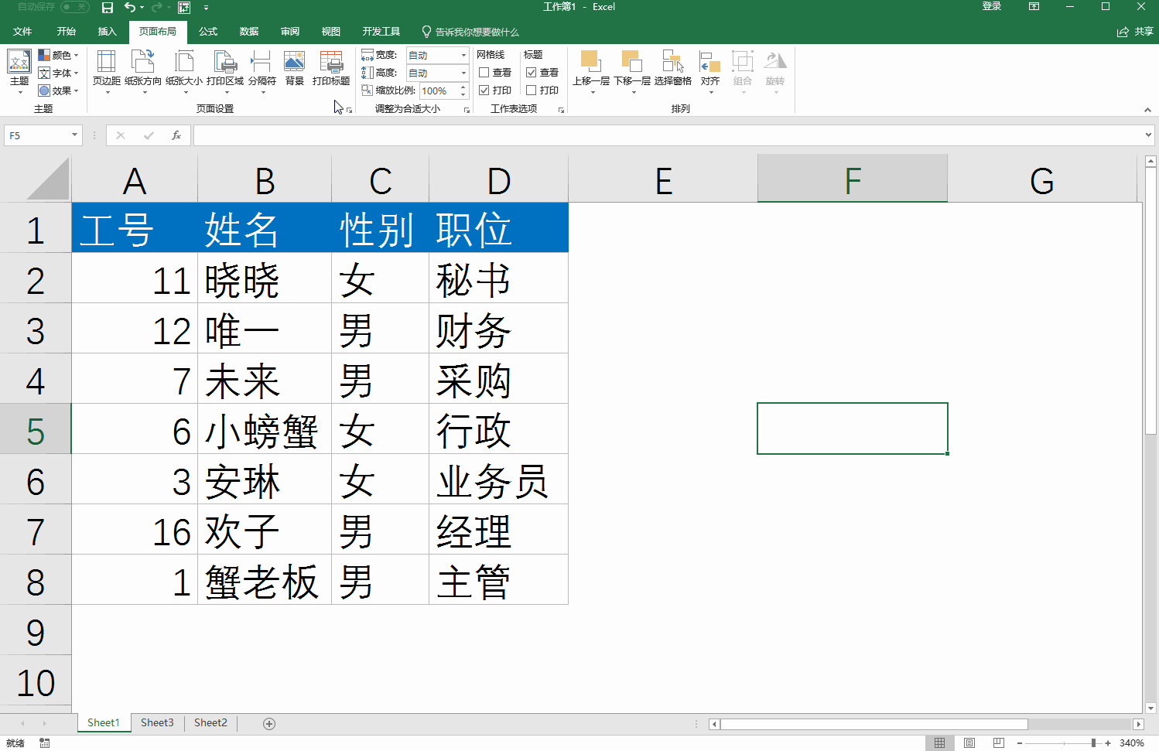Select column E header
Viewport: 1159px width, 751px height.
[663, 179]
